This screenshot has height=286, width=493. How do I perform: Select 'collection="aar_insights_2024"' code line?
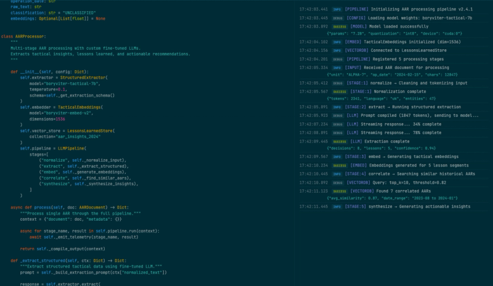65,137
